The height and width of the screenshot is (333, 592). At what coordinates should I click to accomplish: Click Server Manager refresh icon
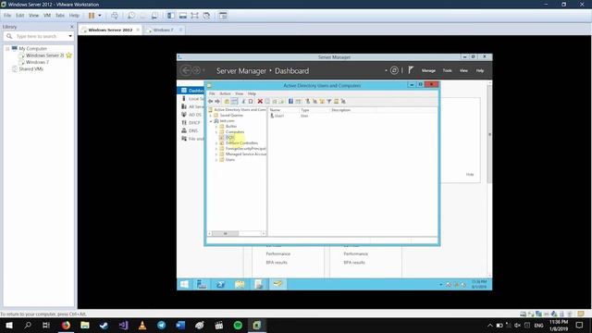pyautogui.click(x=394, y=70)
